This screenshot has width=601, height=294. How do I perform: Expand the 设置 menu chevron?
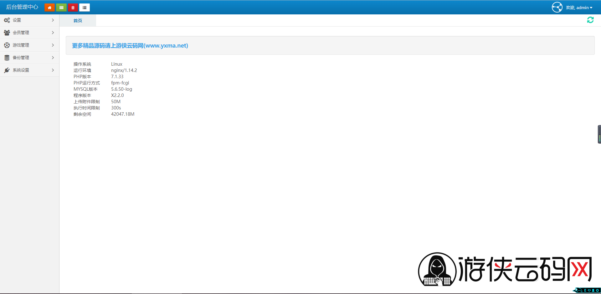point(53,20)
